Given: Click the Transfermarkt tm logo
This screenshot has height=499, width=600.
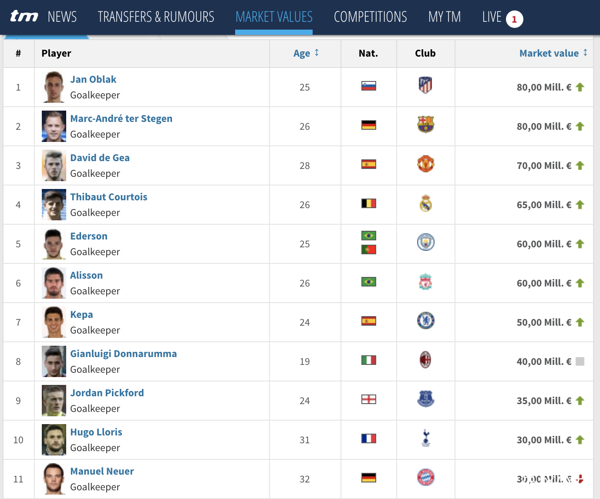Looking at the screenshot, I should pos(24,17).
